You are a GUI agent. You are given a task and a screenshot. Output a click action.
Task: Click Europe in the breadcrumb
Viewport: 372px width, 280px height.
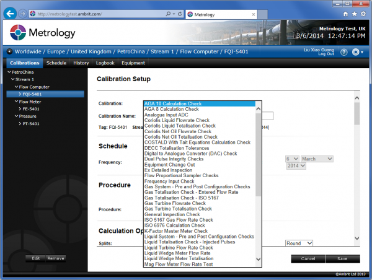click(56, 51)
